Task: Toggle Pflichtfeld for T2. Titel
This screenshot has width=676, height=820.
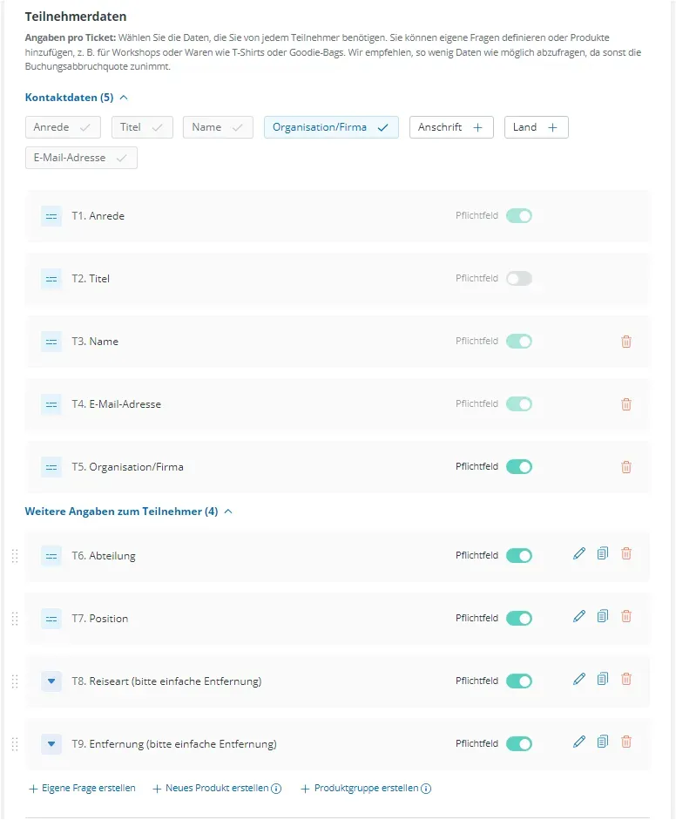Action: (x=519, y=279)
